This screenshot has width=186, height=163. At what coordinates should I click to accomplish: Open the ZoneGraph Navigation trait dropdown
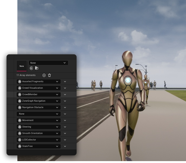[x=39, y=101]
